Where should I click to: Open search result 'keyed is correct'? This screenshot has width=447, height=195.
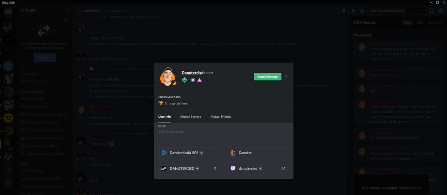(398, 72)
